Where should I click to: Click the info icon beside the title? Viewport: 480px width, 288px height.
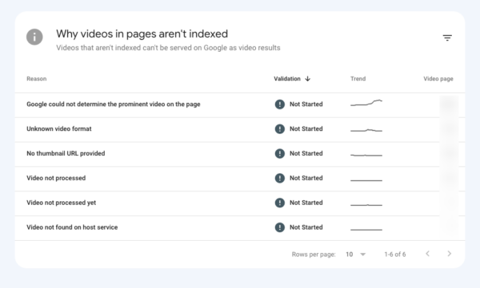34,37
